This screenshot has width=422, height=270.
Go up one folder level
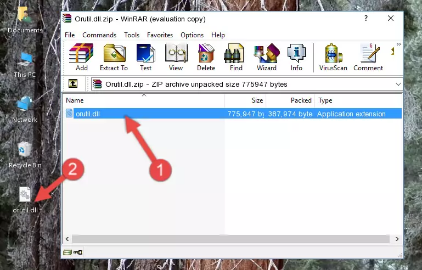pyautogui.click(x=73, y=84)
